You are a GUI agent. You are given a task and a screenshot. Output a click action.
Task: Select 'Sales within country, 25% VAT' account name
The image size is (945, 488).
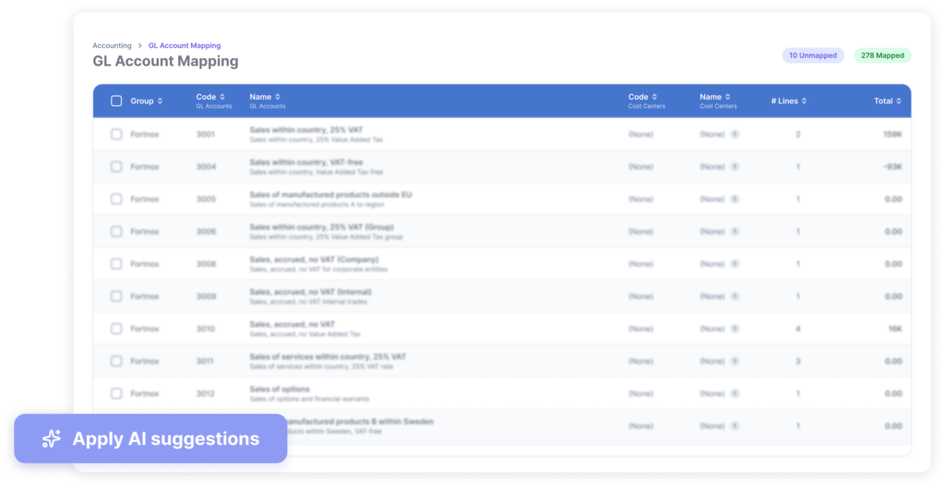point(306,130)
